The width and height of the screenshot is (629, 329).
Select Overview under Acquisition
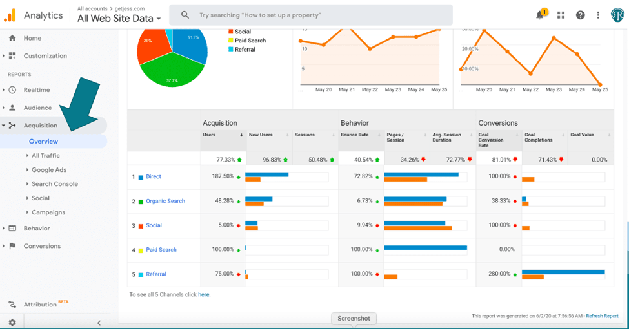[x=43, y=141]
